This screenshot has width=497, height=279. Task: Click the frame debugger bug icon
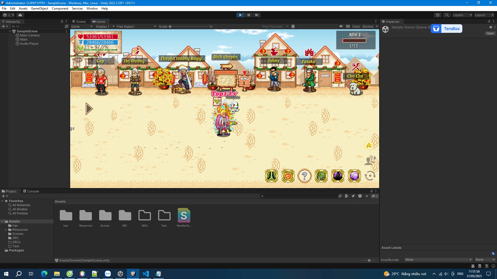point(293,26)
